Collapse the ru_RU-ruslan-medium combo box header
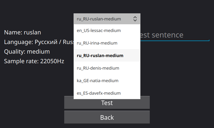Screen dimensions: 214x128 pos(107,19)
